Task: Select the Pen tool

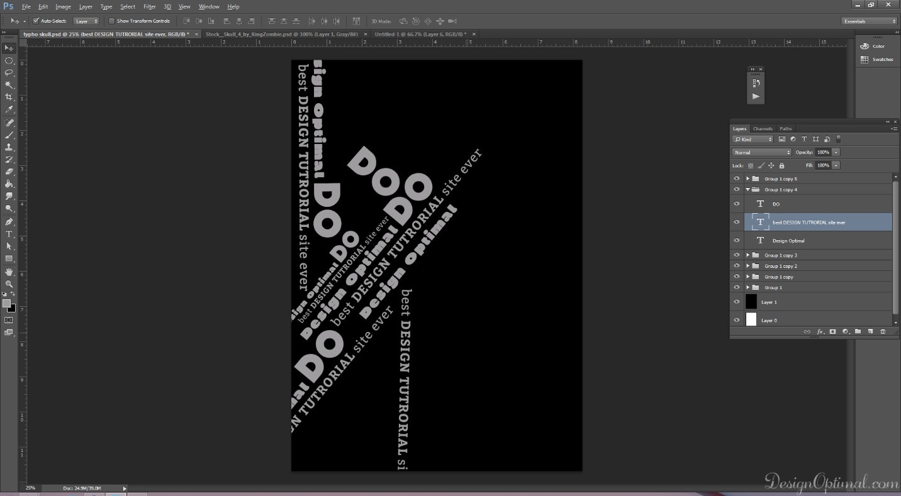Action: [x=9, y=222]
